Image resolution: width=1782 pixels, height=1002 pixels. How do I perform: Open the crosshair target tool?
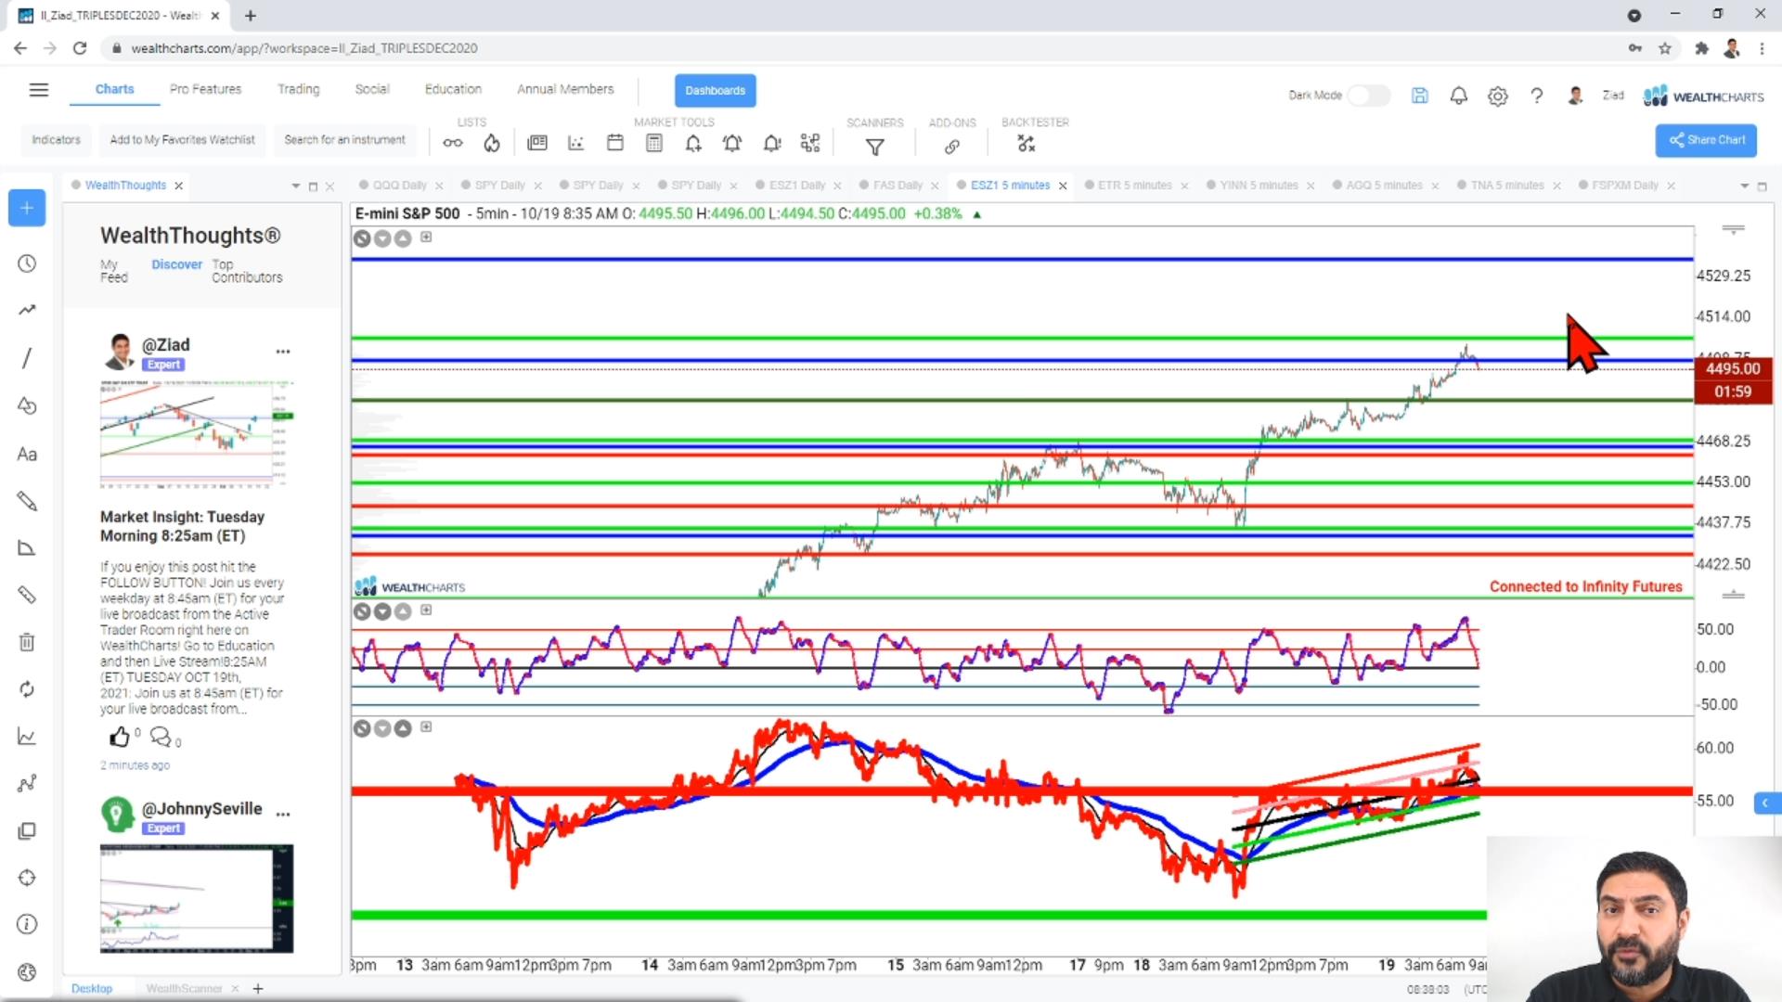tap(27, 878)
